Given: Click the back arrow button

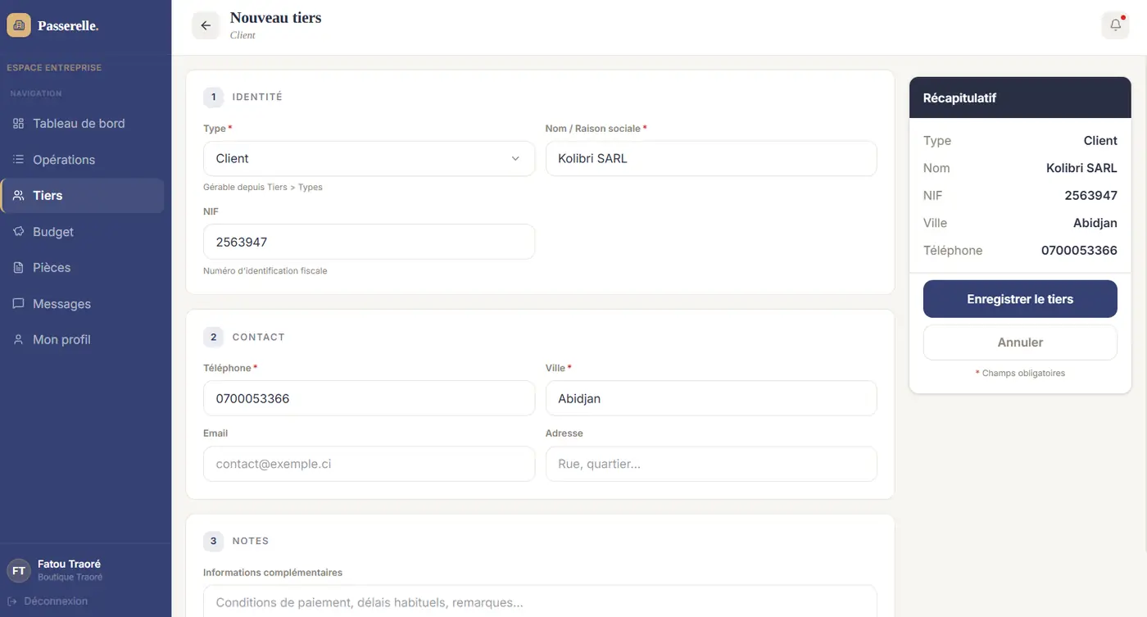Looking at the screenshot, I should coord(206,25).
